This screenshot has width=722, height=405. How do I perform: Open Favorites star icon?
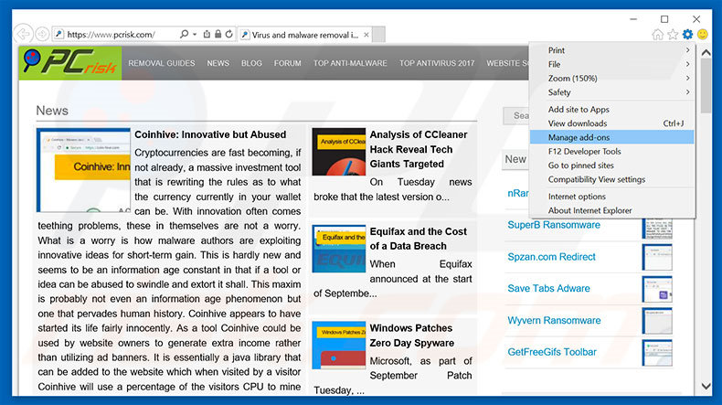(673, 35)
